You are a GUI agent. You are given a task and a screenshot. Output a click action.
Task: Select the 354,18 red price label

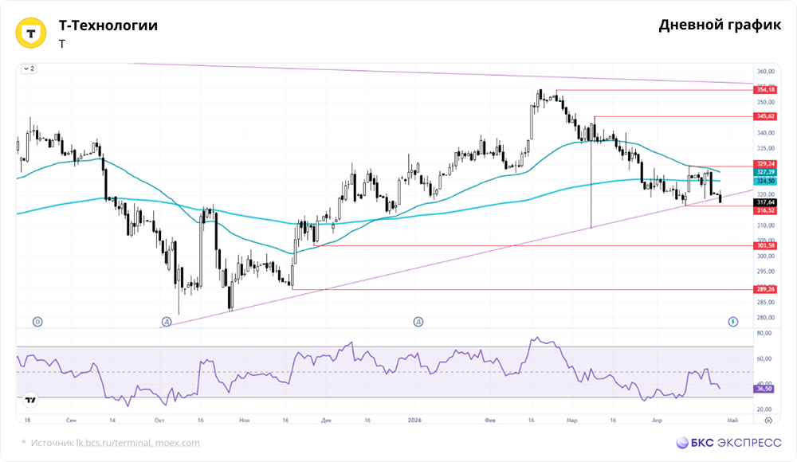[x=765, y=90]
